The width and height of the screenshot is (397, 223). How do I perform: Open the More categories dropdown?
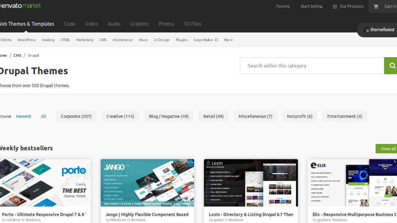[228, 40]
